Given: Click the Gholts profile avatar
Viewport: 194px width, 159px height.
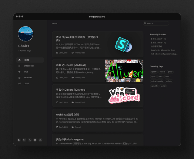Looking at the screenshot, I should [25, 34].
